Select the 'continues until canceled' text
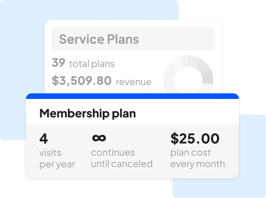The height and width of the screenshot is (198, 266). point(122,158)
